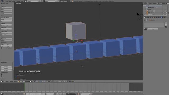Click Clear Paths button

coord(6,35)
